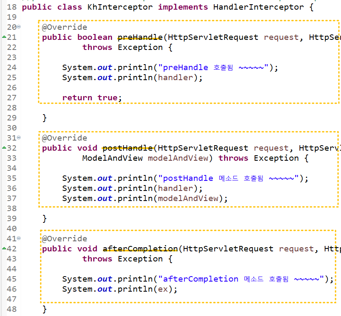
Task: Click the "afterCompletion 메소드 호출됨" string literal
Action: tap(241, 279)
